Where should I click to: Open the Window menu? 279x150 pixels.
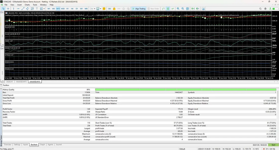[43, 5]
